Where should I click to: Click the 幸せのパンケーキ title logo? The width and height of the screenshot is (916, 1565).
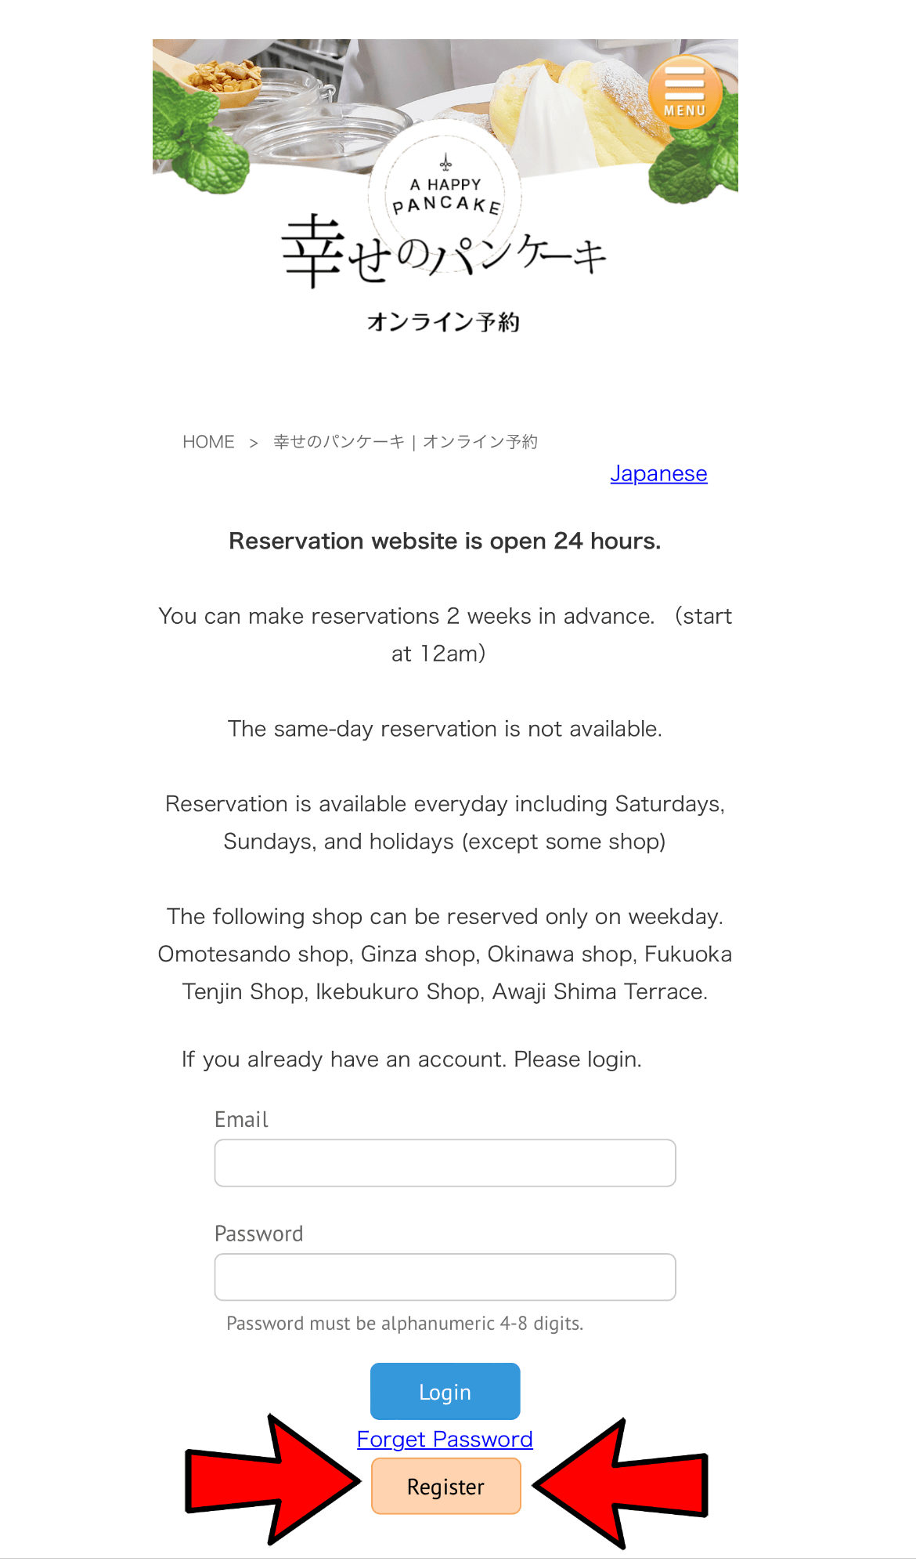click(444, 251)
